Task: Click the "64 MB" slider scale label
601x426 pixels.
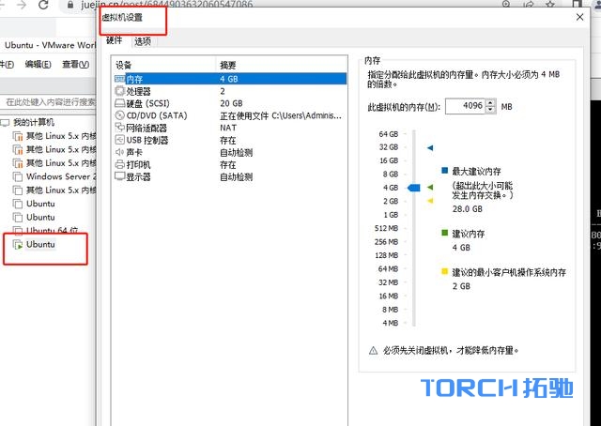Action: coord(388,269)
